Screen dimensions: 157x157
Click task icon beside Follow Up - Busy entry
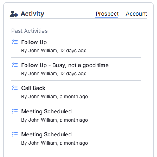(x=15, y=65)
